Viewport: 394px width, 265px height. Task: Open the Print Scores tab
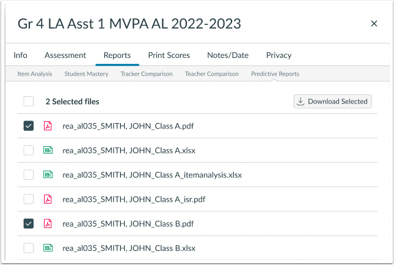(x=169, y=55)
